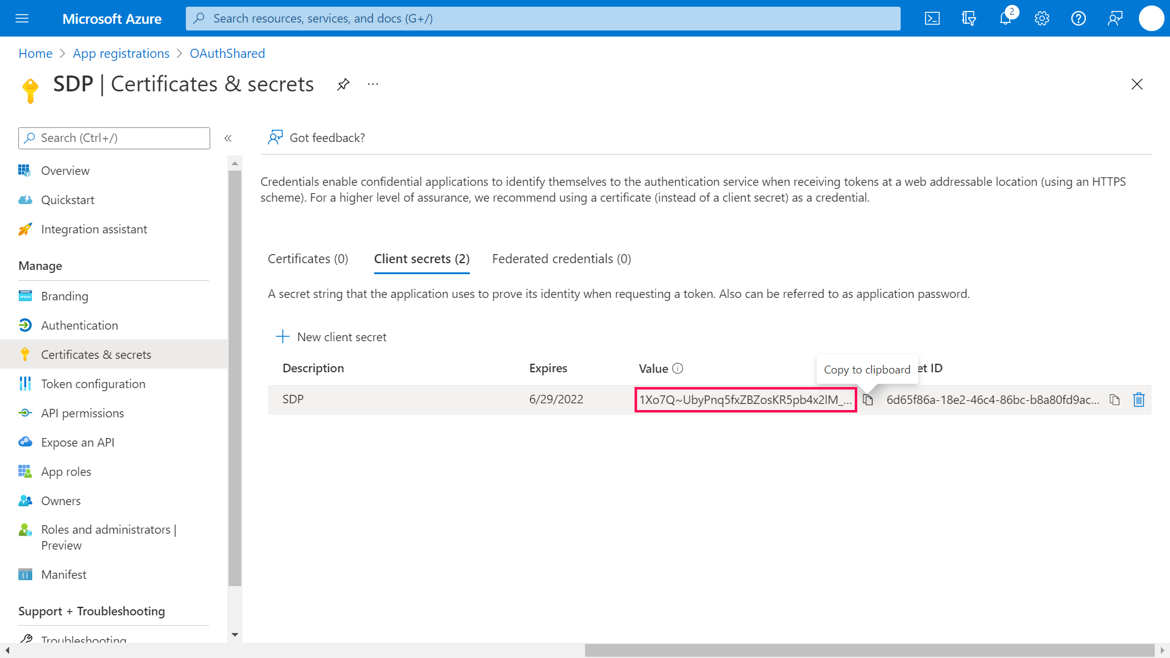This screenshot has width=1170, height=658.
Task: Open the notifications bell
Action: coord(1005,18)
